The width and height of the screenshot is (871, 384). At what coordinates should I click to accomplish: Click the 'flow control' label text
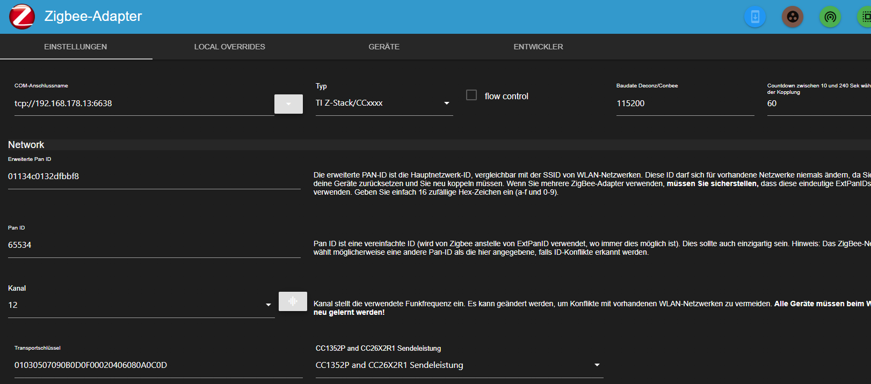click(506, 96)
